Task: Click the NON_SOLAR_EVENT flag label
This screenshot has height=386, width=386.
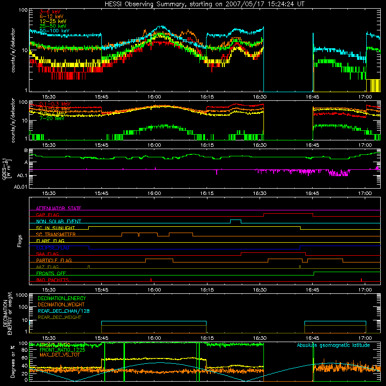Action: (58, 221)
